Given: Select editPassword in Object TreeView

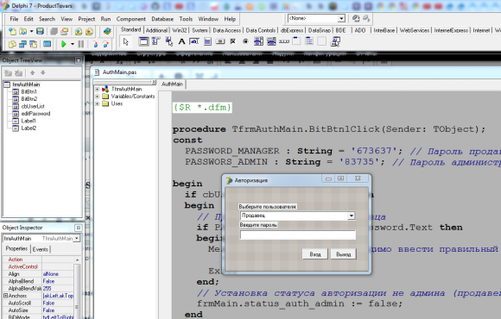Looking at the screenshot, I should [35, 114].
